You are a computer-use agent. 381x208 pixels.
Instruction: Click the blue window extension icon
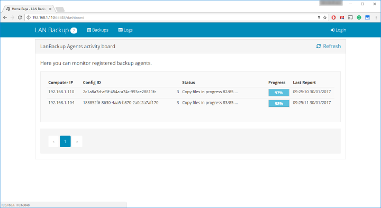367,17
